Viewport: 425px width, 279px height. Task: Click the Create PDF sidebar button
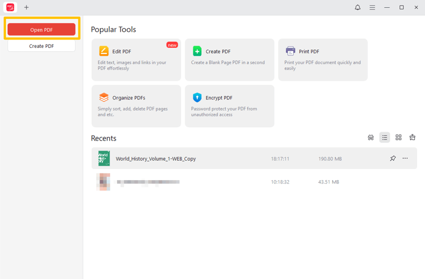point(41,46)
